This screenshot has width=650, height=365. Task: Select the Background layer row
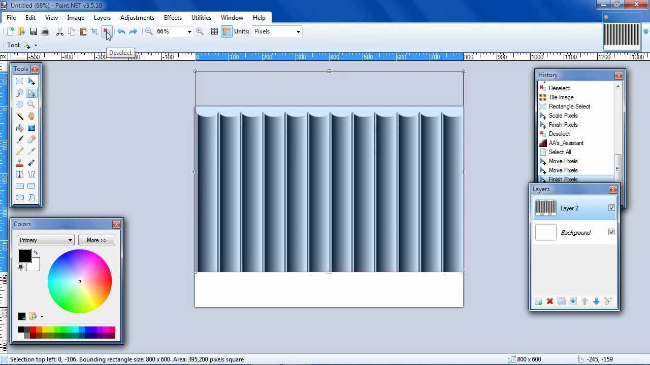click(x=575, y=233)
